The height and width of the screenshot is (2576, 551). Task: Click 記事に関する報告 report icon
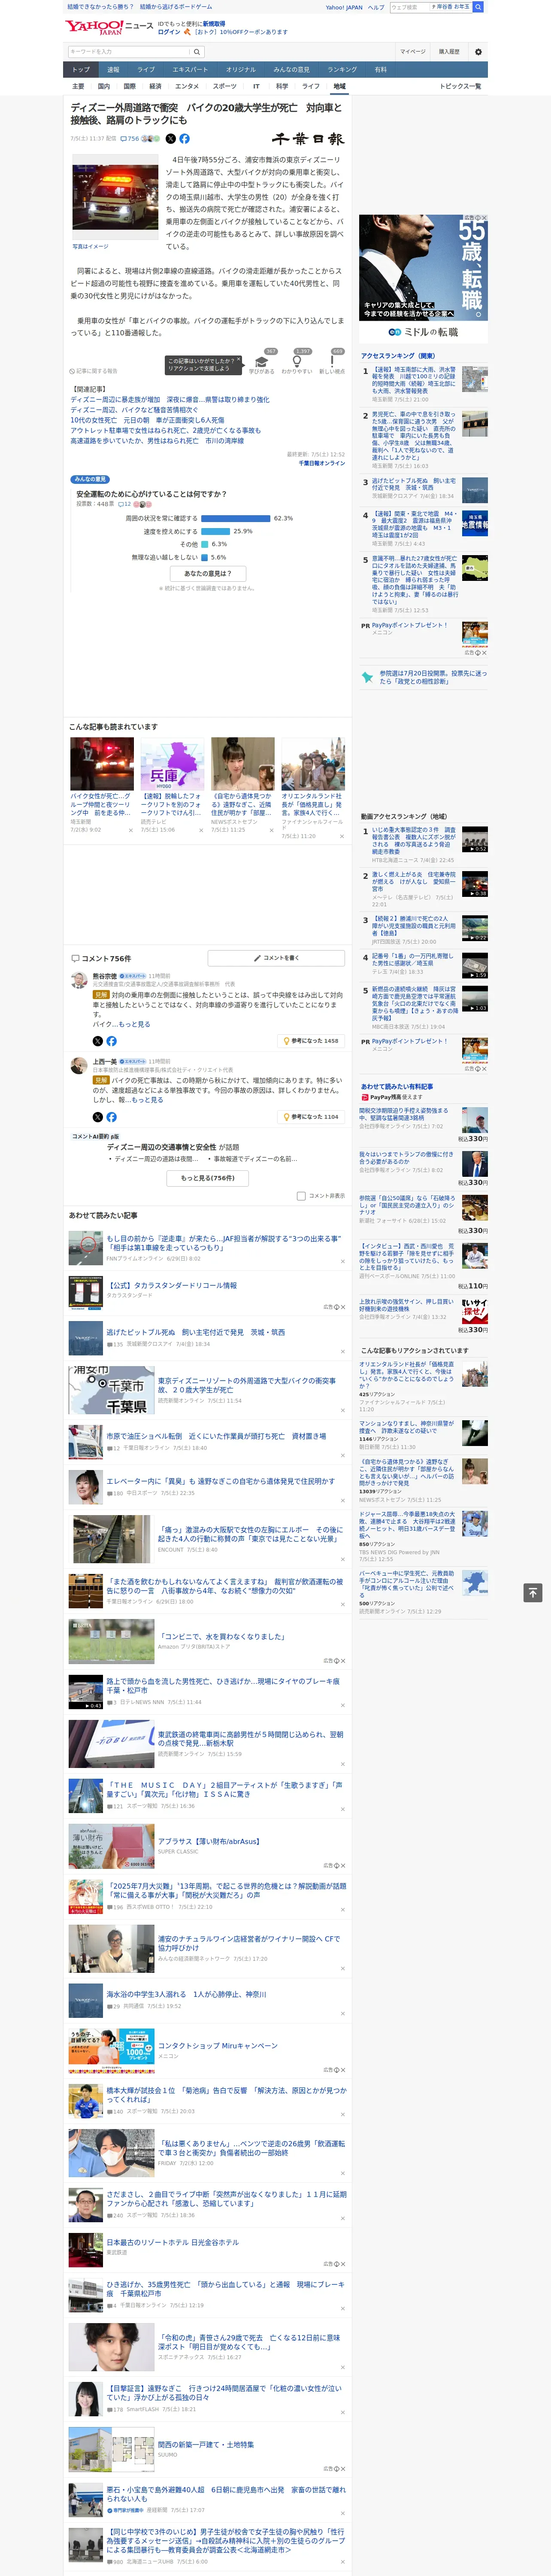point(94,371)
